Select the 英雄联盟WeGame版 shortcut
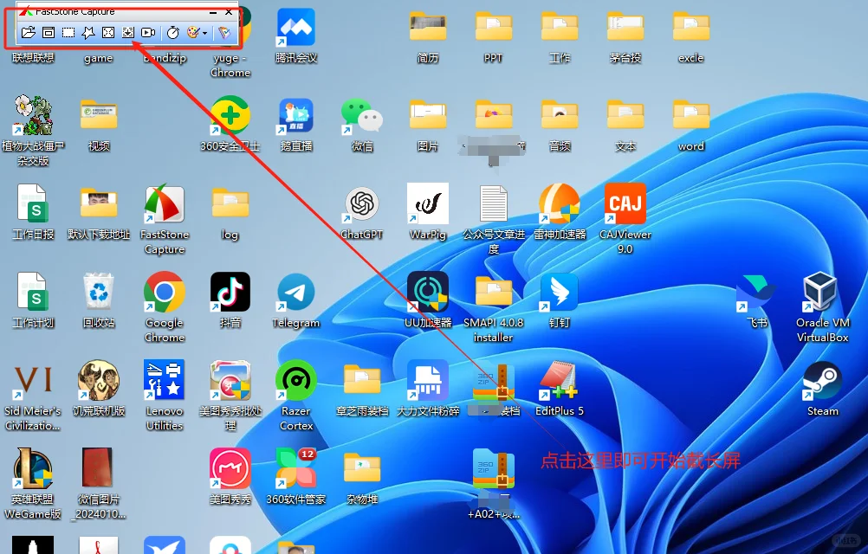Viewport: 868px width, 554px height. click(x=33, y=485)
